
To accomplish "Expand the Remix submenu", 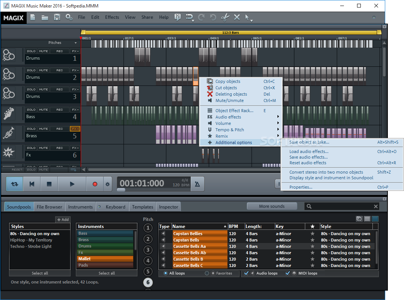I will click(x=241, y=136).
